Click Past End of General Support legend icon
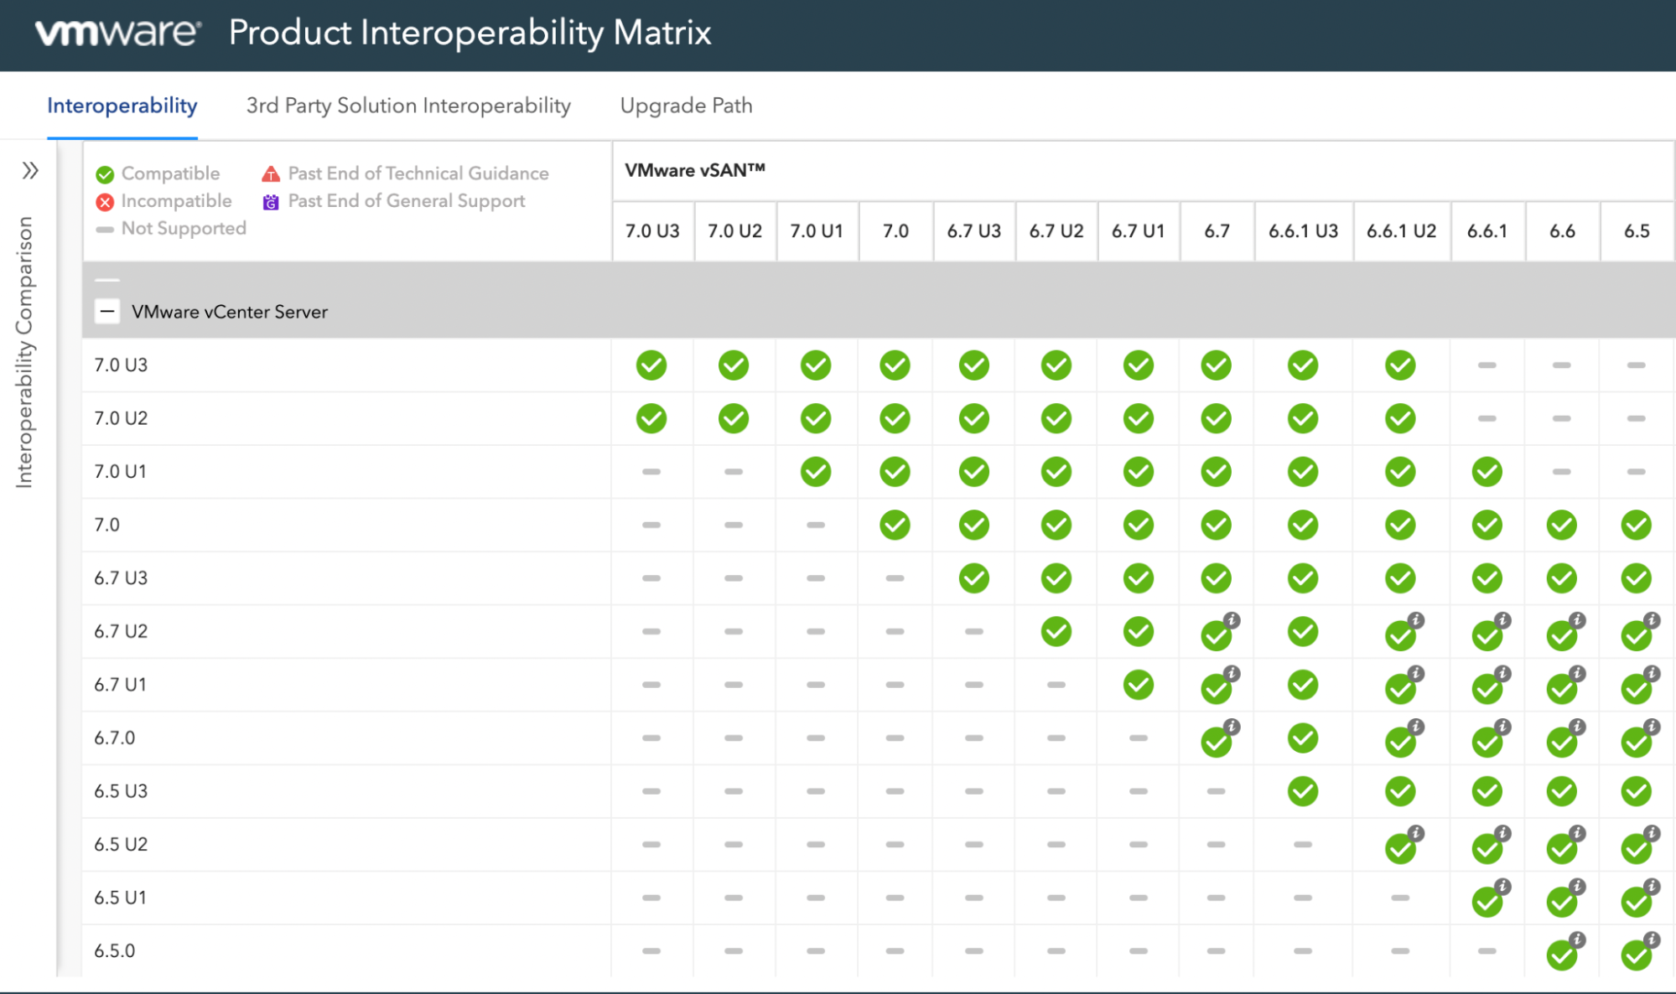This screenshot has width=1676, height=994. coord(271,202)
